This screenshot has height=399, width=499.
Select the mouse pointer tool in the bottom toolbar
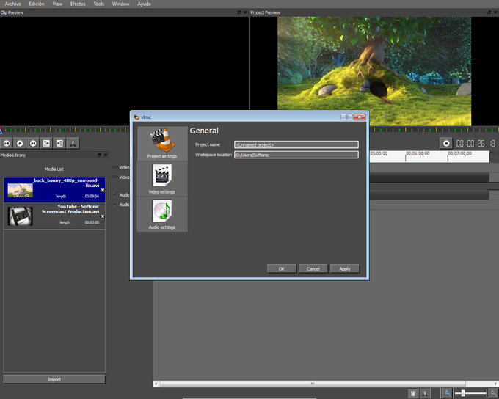click(412, 394)
